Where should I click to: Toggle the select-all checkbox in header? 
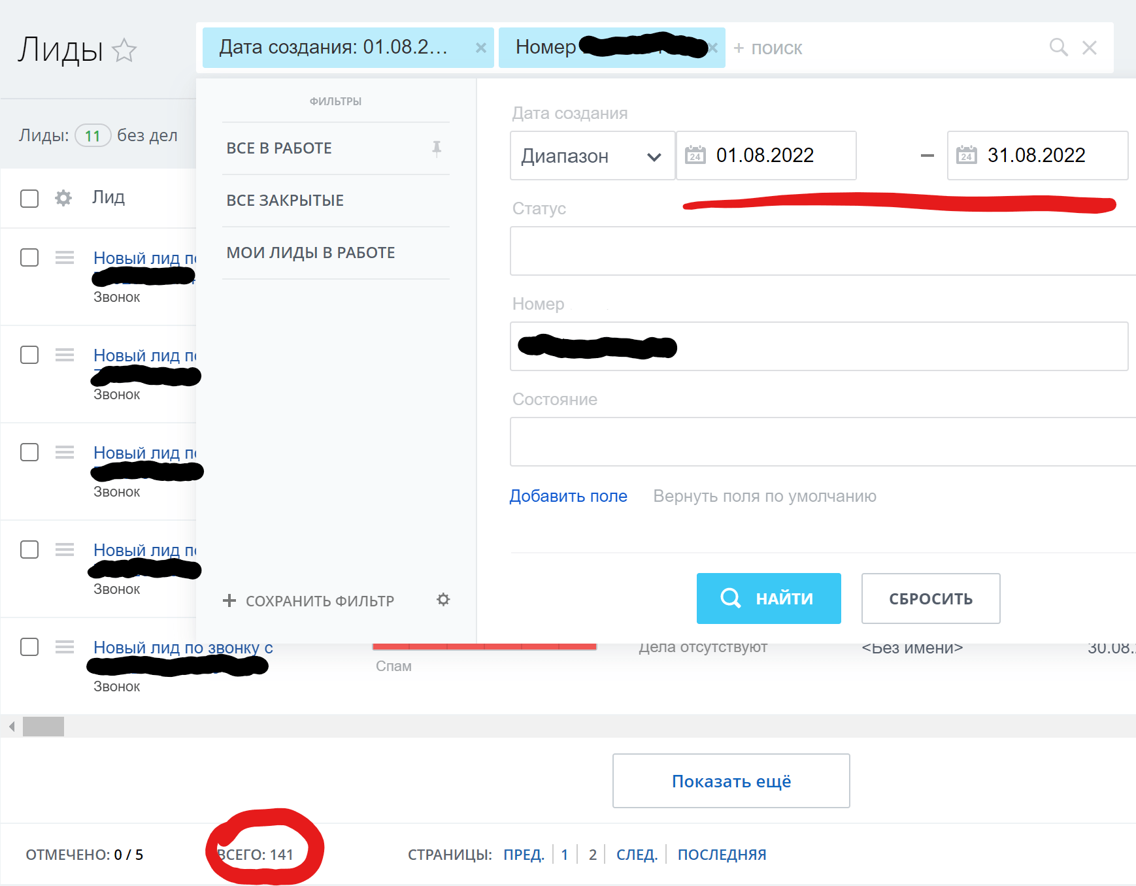pyautogui.click(x=29, y=199)
